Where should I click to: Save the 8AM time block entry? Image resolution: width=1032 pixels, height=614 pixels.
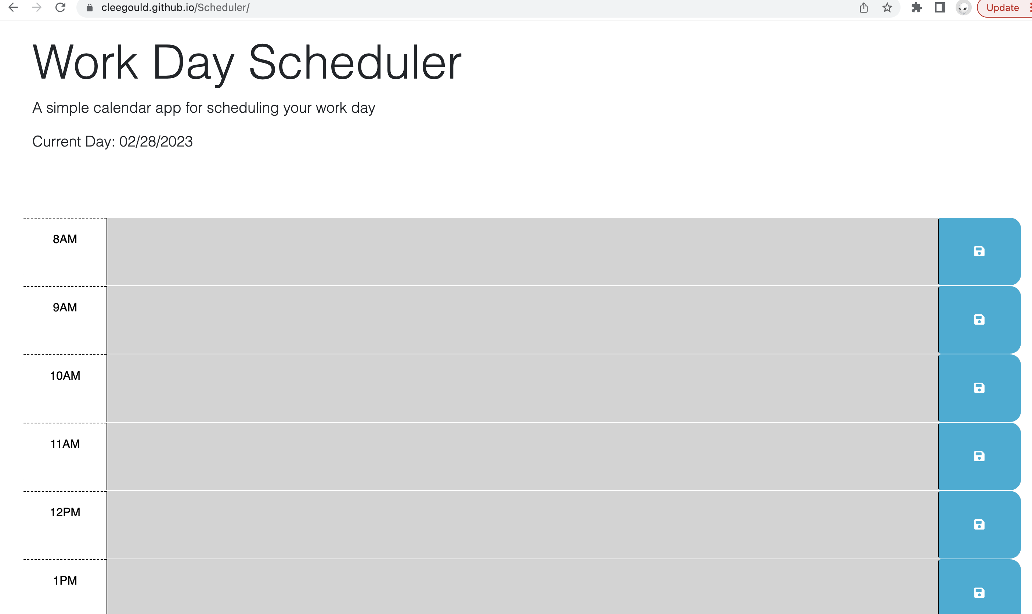click(979, 251)
